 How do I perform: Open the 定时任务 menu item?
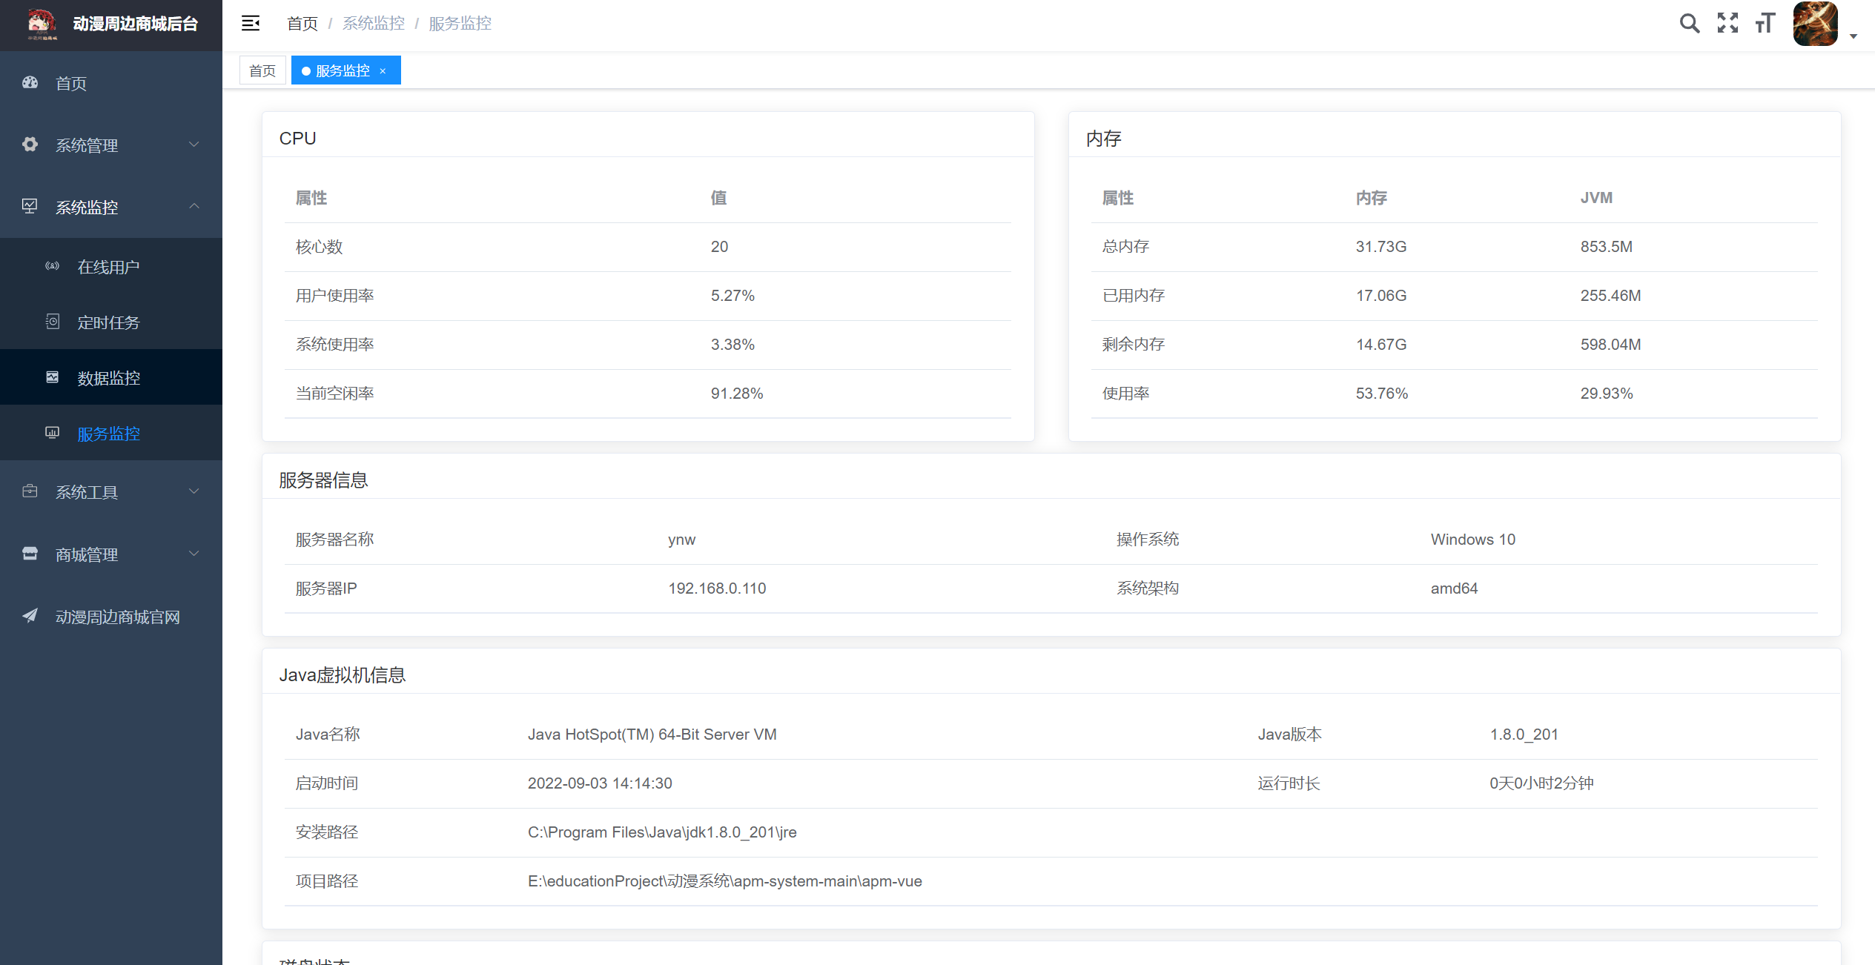pyautogui.click(x=108, y=322)
